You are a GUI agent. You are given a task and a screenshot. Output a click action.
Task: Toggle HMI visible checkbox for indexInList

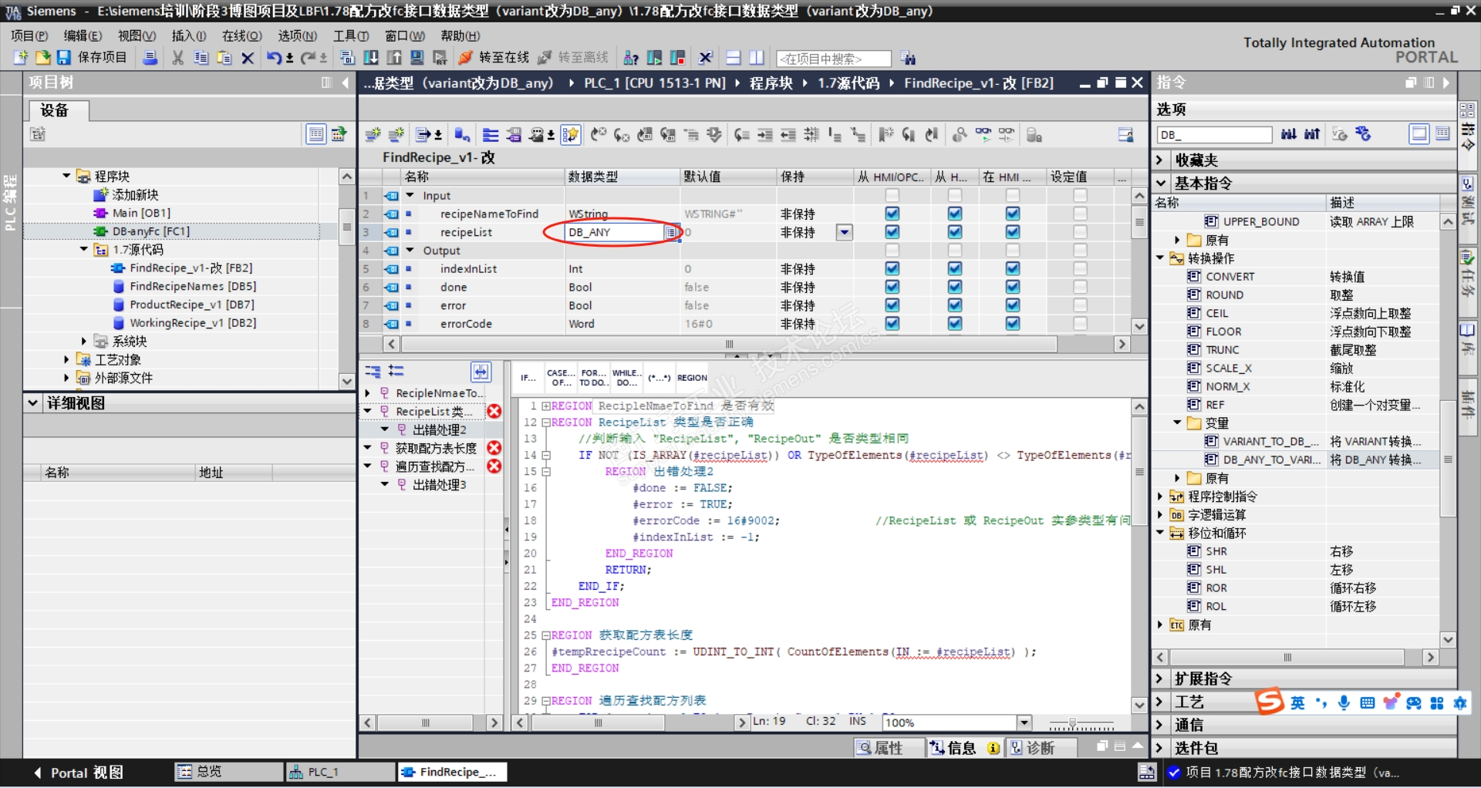point(1012,268)
